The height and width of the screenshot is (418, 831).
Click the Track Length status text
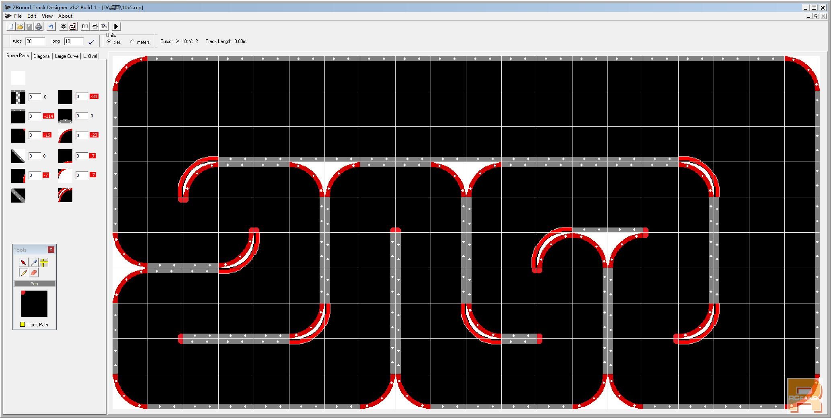(226, 41)
